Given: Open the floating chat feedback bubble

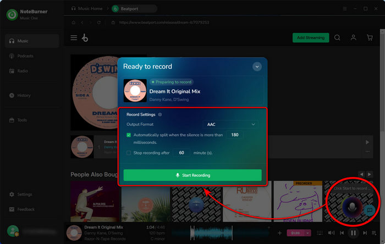Looking at the screenshot, I should [370, 210].
